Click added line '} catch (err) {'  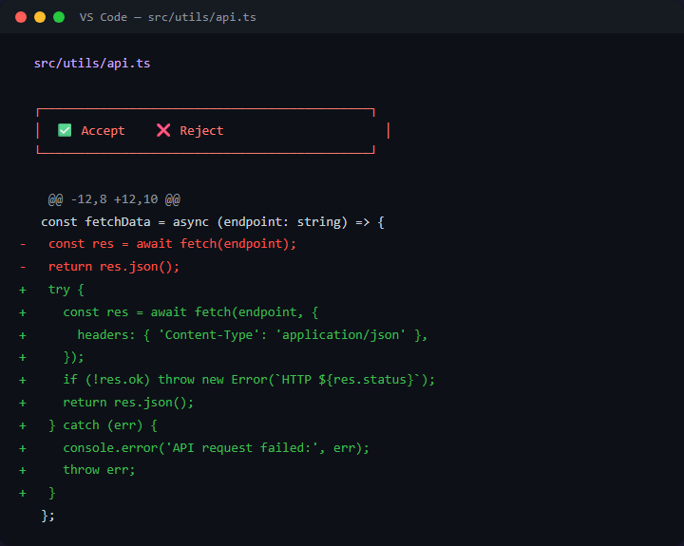coord(103,425)
